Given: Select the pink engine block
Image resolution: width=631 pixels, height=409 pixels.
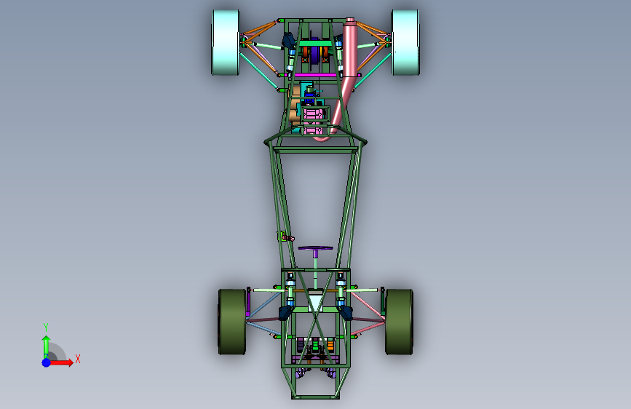Looking at the screenshot, I should coord(314,114).
